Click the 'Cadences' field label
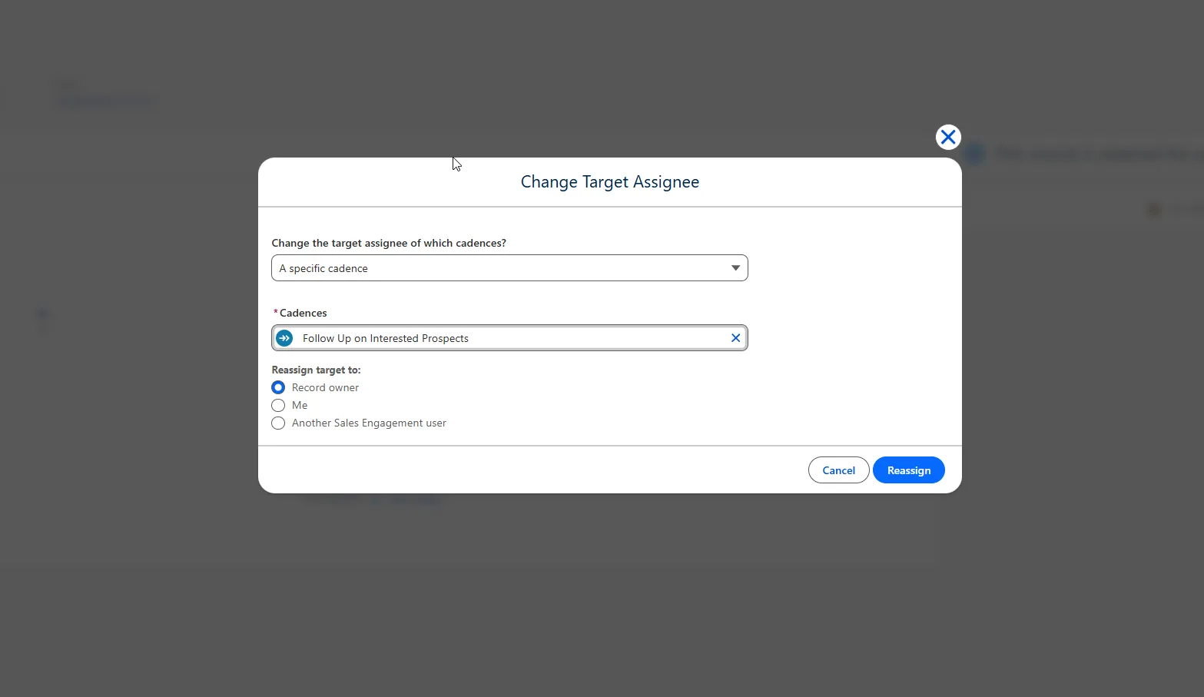Image resolution: width=1204 pixels, height=697 pixels. tap(303, 313)
